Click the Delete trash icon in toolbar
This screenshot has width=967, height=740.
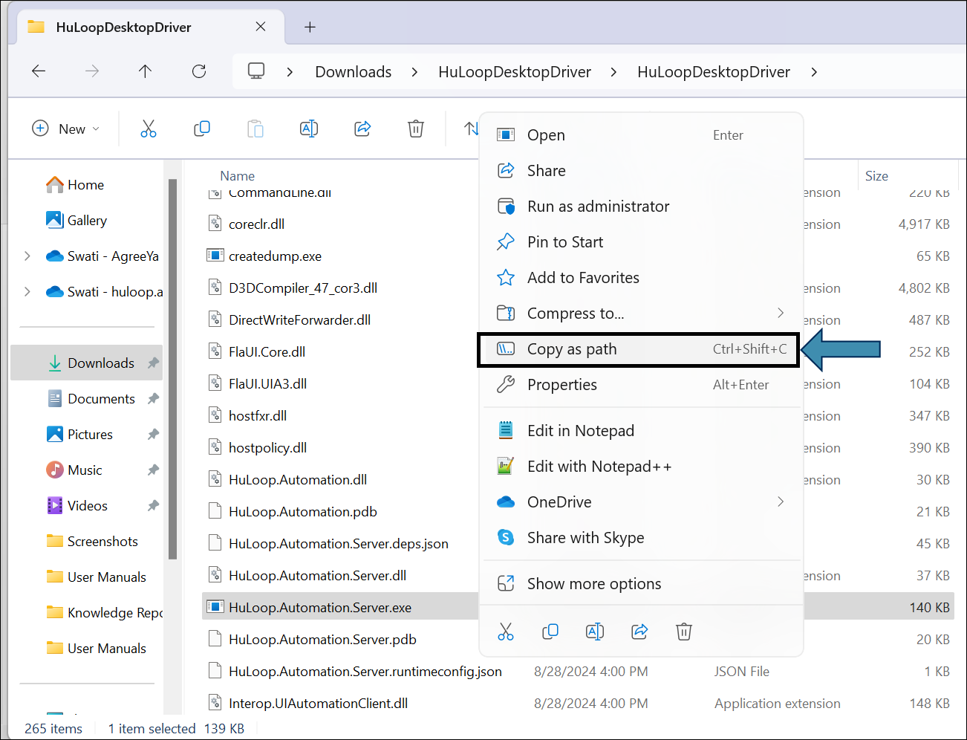416,129
